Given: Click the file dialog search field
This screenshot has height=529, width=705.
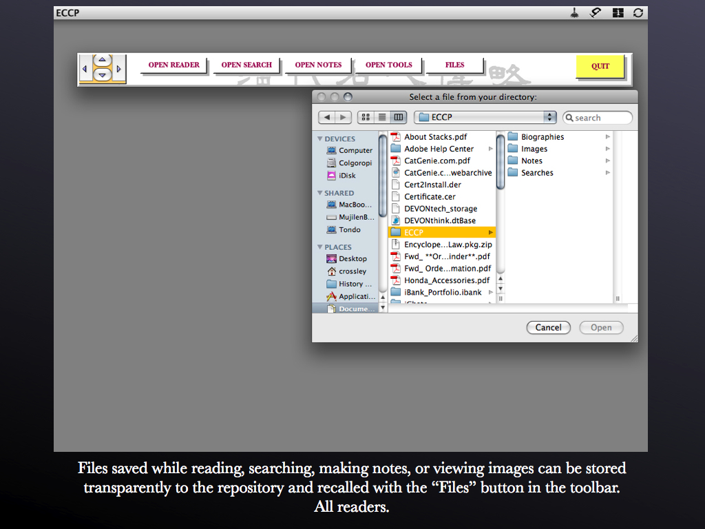Looking at the screenshot, I should (x=598, y=118).
